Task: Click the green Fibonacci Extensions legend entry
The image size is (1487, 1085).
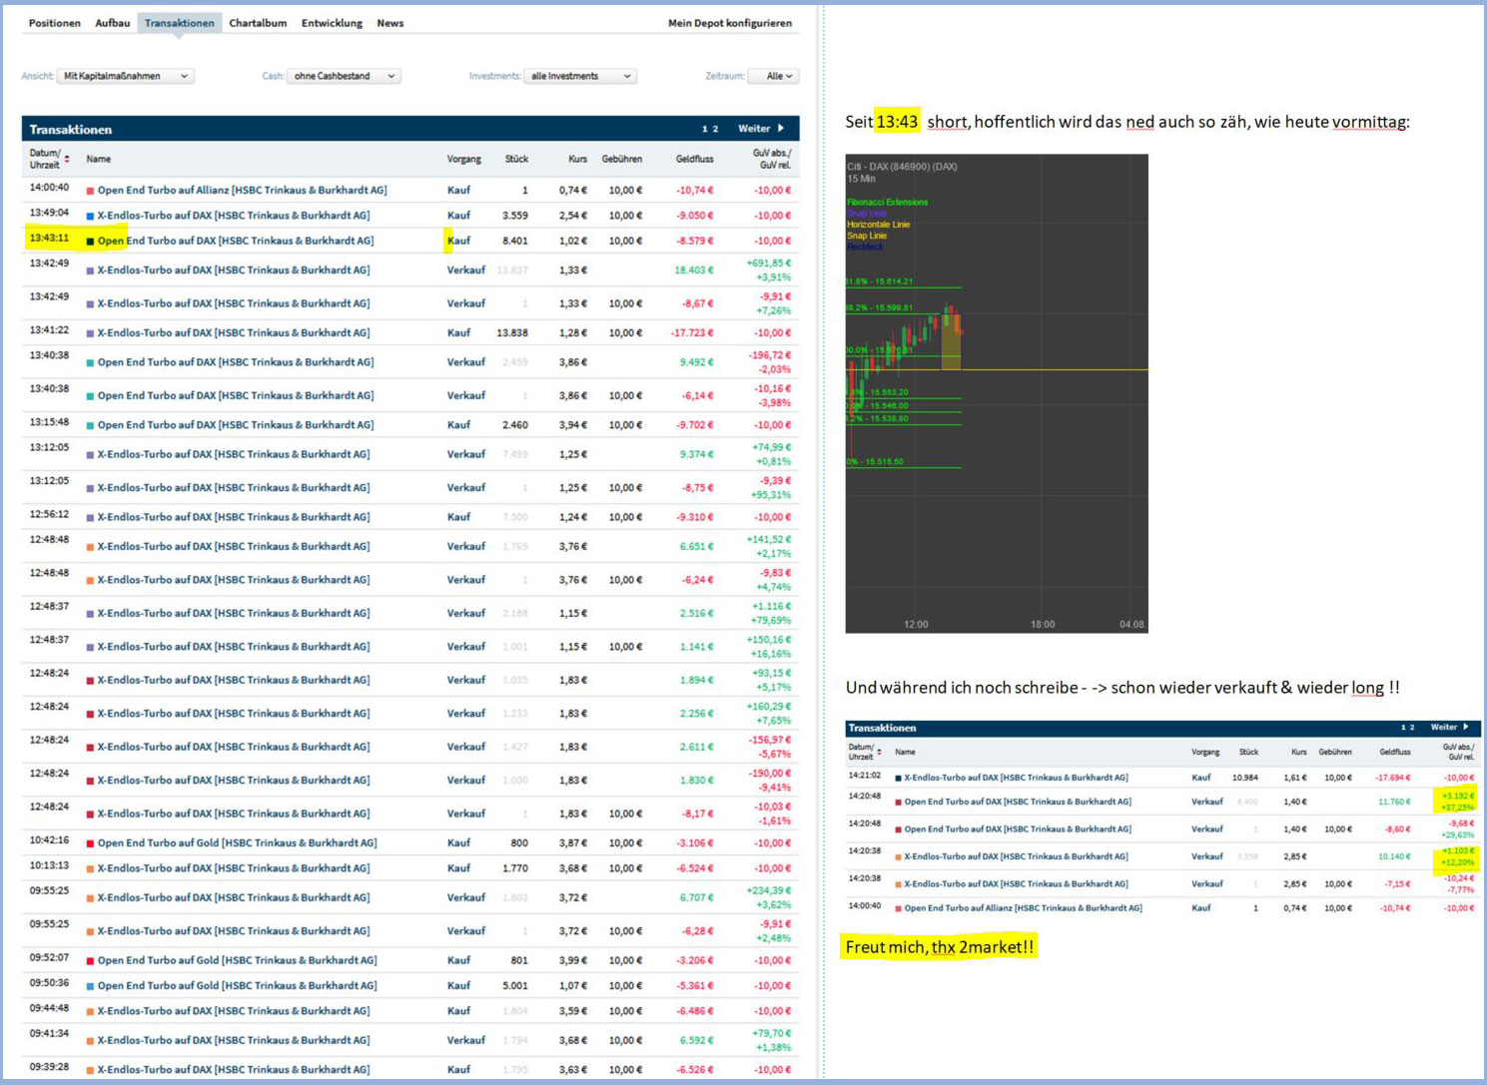Action: pyautogui.click(x=887, y=203)
